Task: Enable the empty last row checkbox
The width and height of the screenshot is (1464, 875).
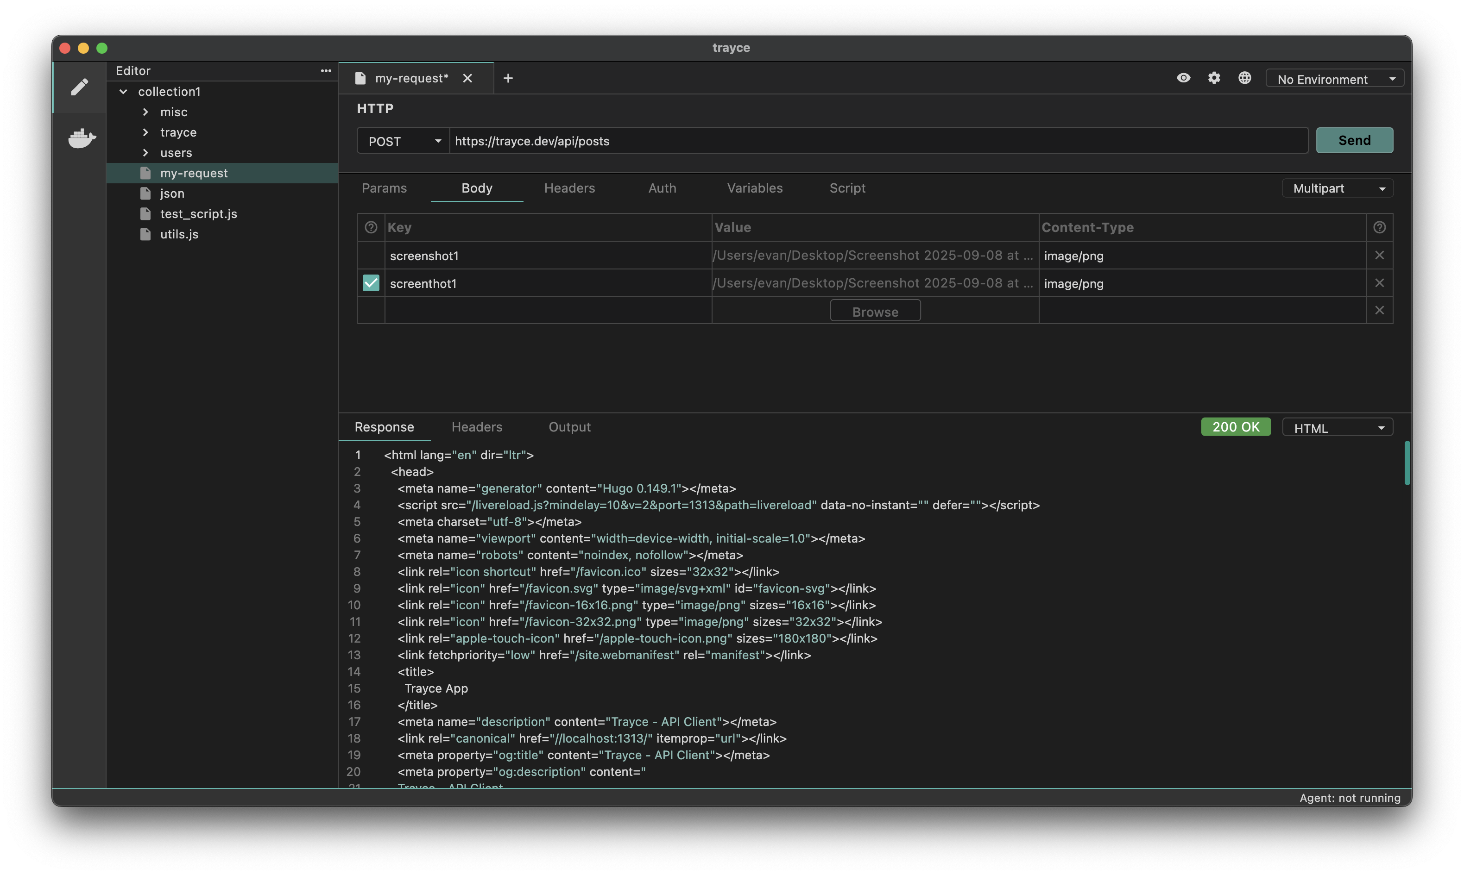Action: (371, 310)
